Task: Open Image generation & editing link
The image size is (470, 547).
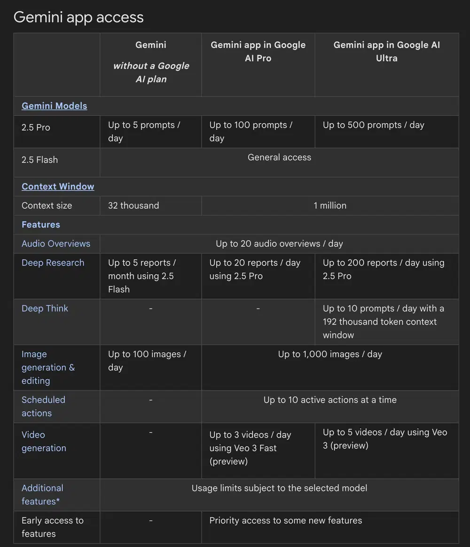Action: pos(48,367)
